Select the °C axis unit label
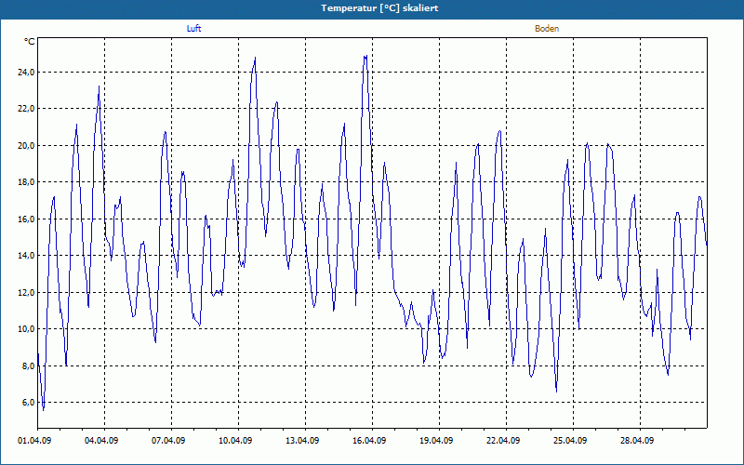Image resolution: width=744 pixels, height=465 pixels. coord(30,42)
